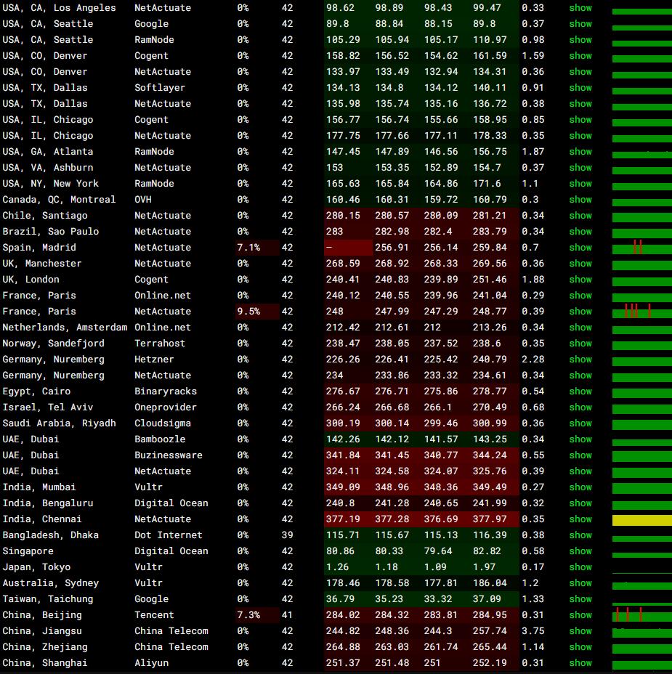The height and width of the screenshot is (674, 672).
Task: Click show for Ashburn NetActuate row
Action: 580,168
